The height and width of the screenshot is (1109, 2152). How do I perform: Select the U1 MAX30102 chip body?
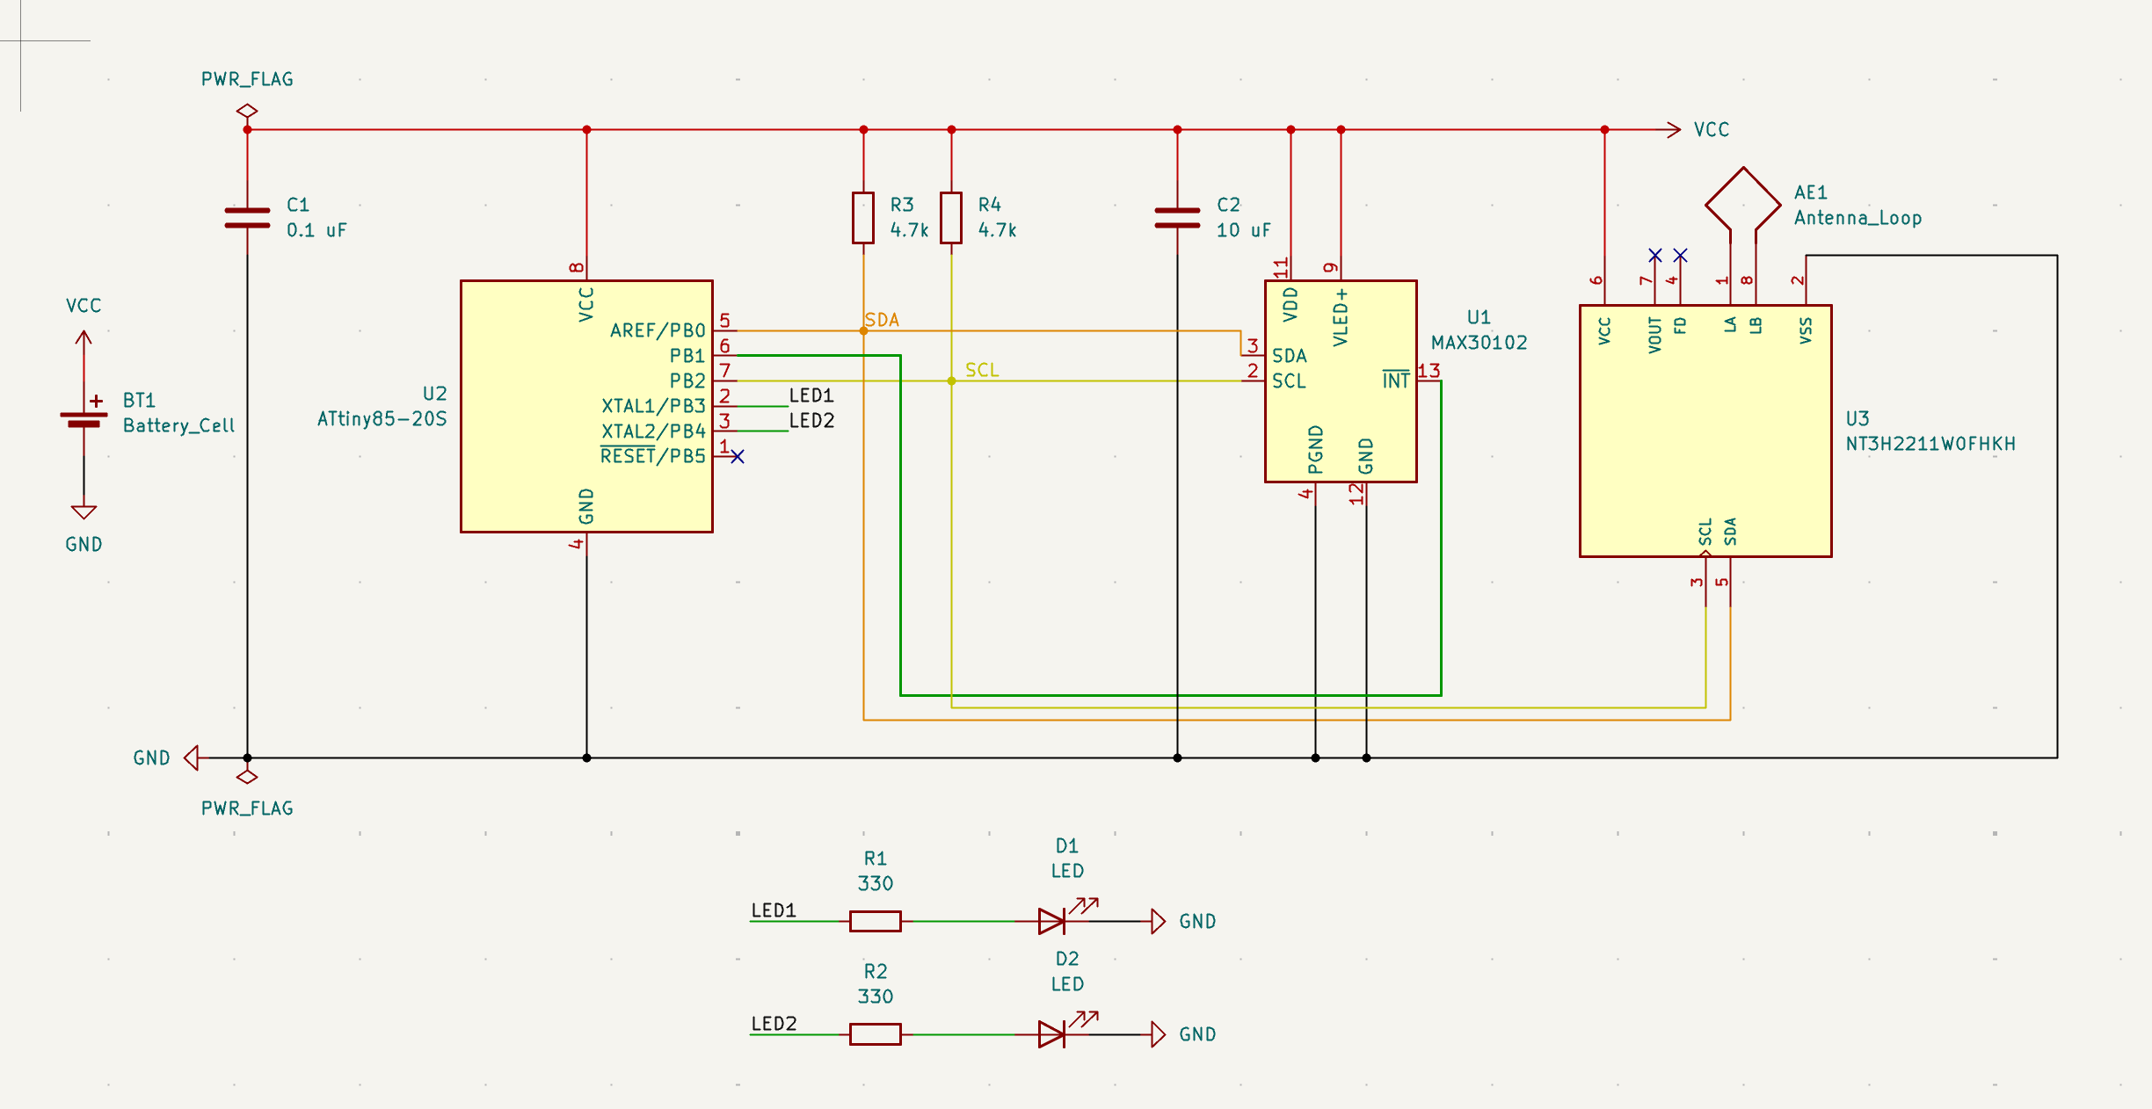tap(1341, 381)
